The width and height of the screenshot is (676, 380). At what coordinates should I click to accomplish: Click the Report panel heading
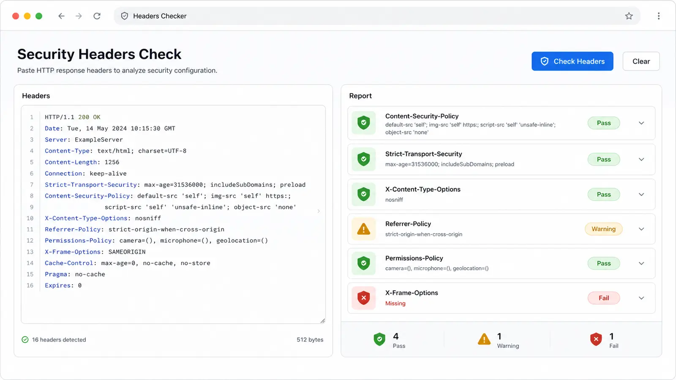pyautogui.click(x=360, y=96)
